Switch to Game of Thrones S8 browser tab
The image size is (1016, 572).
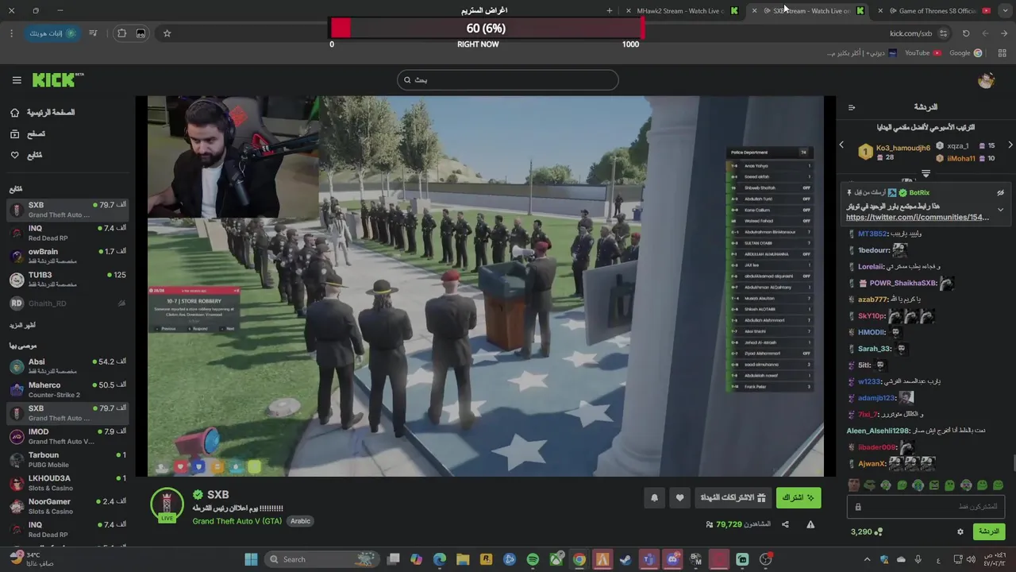(937, 11)
